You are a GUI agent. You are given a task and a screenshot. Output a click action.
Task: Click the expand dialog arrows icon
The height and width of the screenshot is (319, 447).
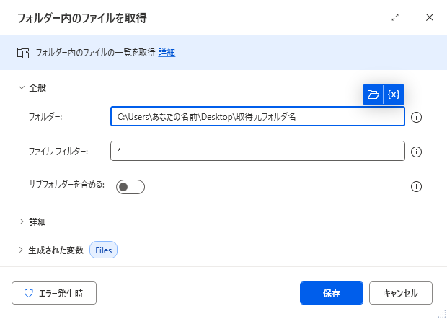point(395,17)
